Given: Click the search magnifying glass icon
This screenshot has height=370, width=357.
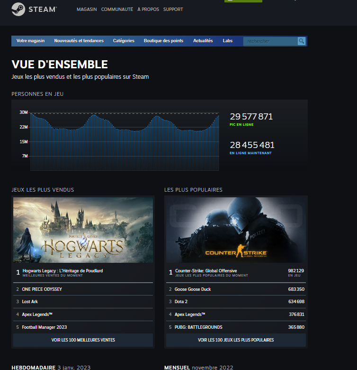Looking at the screenshot, I should pyautogui.click(x=302, y=41).
